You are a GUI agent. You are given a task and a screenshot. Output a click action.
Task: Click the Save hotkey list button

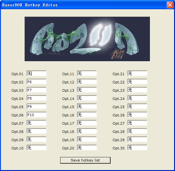85,160
